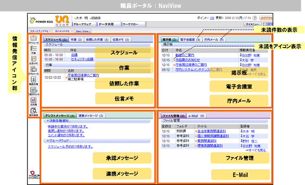Click the 09/12 bulletin date cell

point(166,70)
